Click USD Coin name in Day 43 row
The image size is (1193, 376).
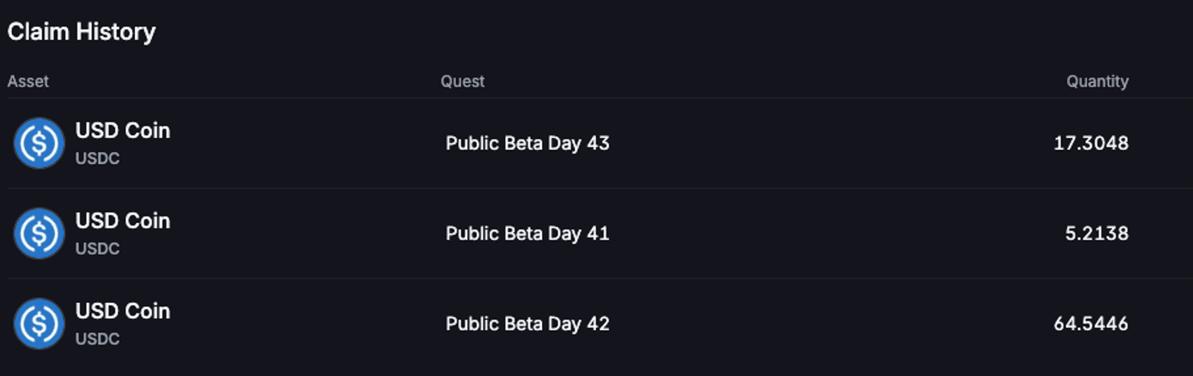tap(123, 131)
